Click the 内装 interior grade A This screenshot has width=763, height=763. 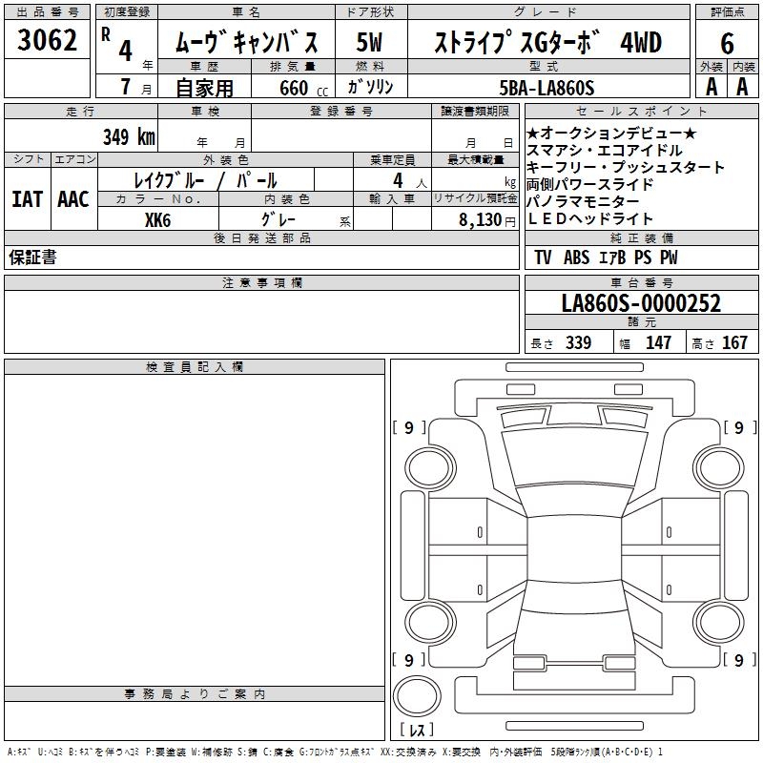pyautogui.click(x=743, y=87)
